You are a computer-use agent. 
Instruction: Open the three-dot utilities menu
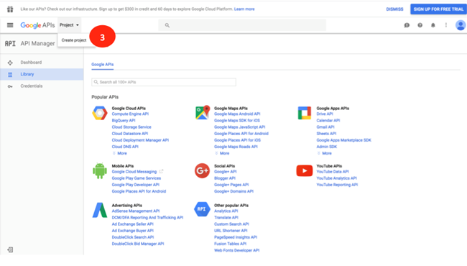click(446, 25)
